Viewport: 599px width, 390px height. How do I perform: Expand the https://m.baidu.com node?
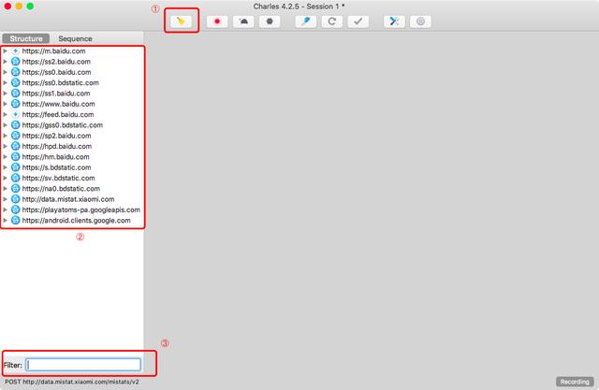point(5,51)
